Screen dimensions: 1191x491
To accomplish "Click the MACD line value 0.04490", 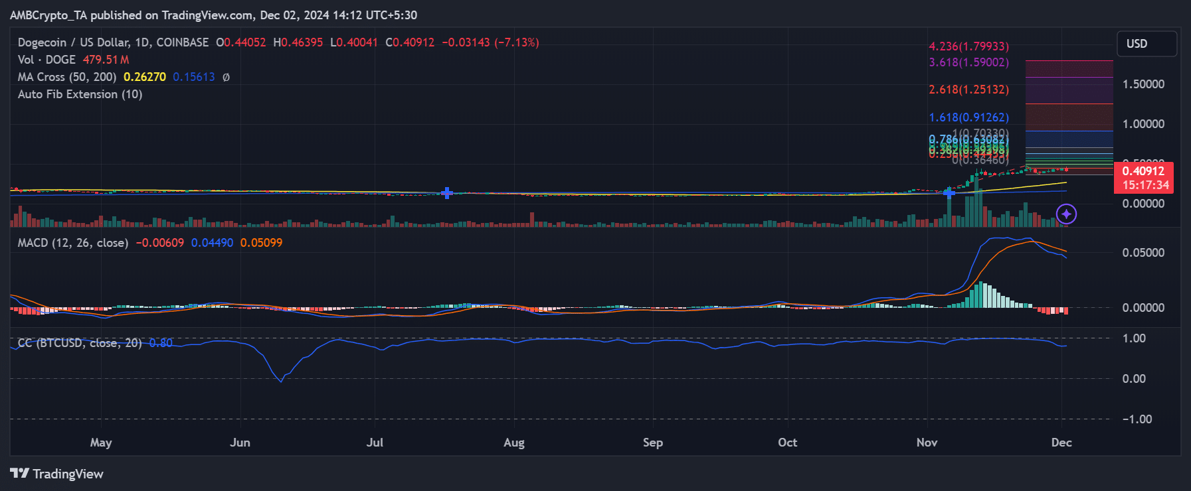I will pos(212,243).
